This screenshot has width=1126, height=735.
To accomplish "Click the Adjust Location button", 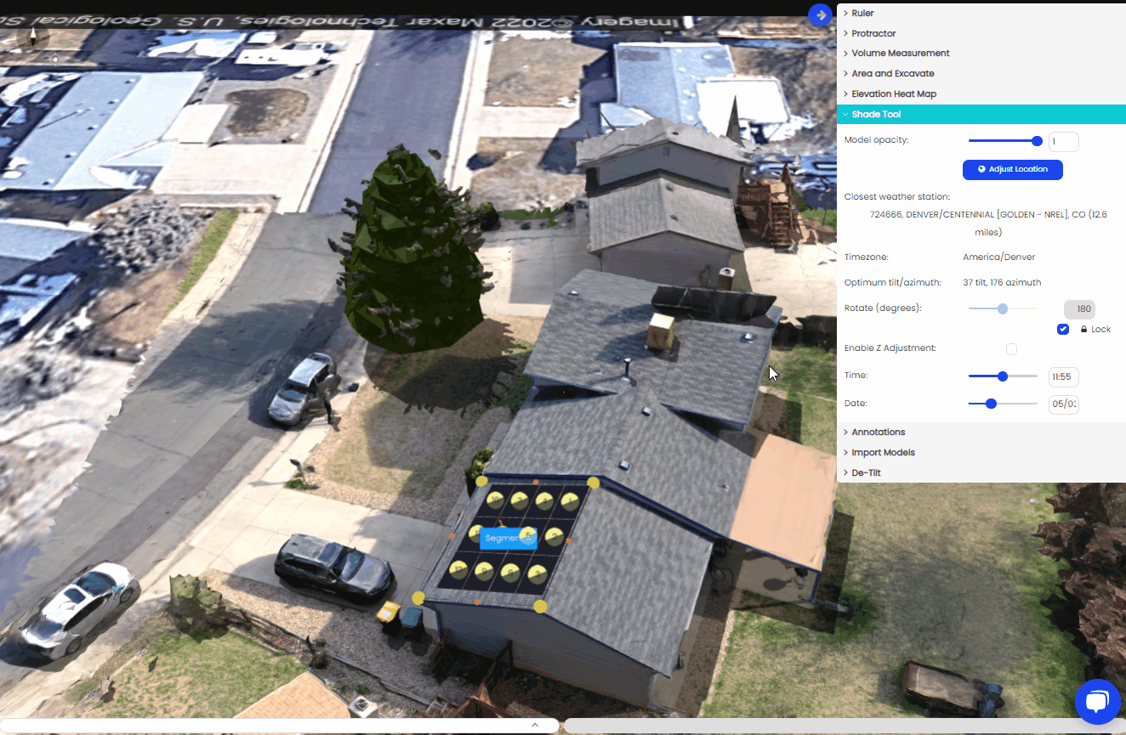I will (x=1012, y=169).
